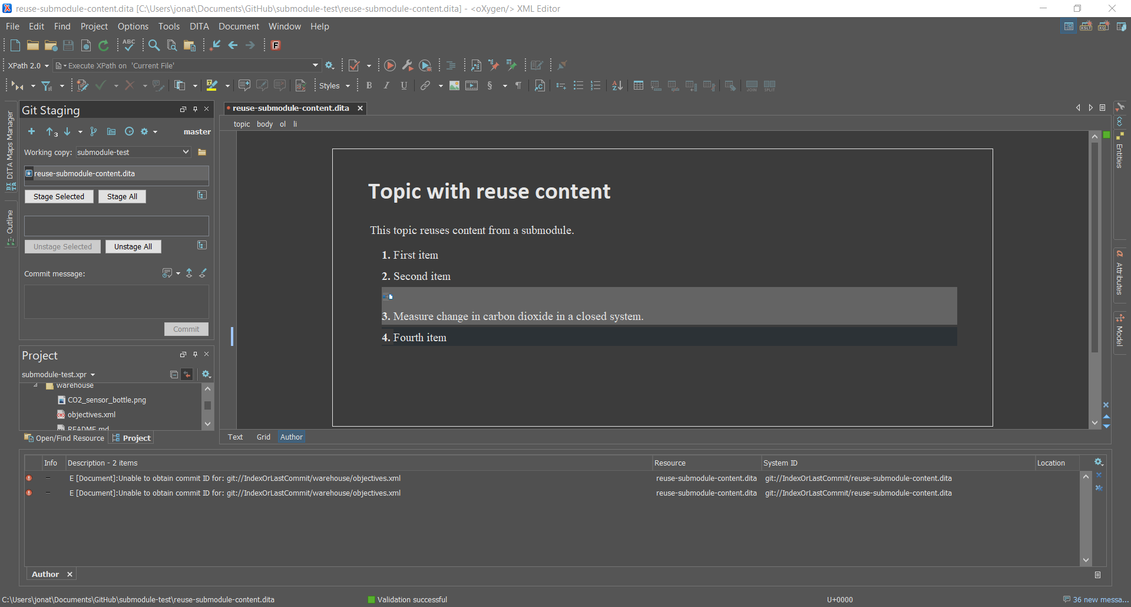Viewport: 1131px width, 607px height.
Task: Click the Unstage All button
Action: pyautogui.click(x=133, y=246)
